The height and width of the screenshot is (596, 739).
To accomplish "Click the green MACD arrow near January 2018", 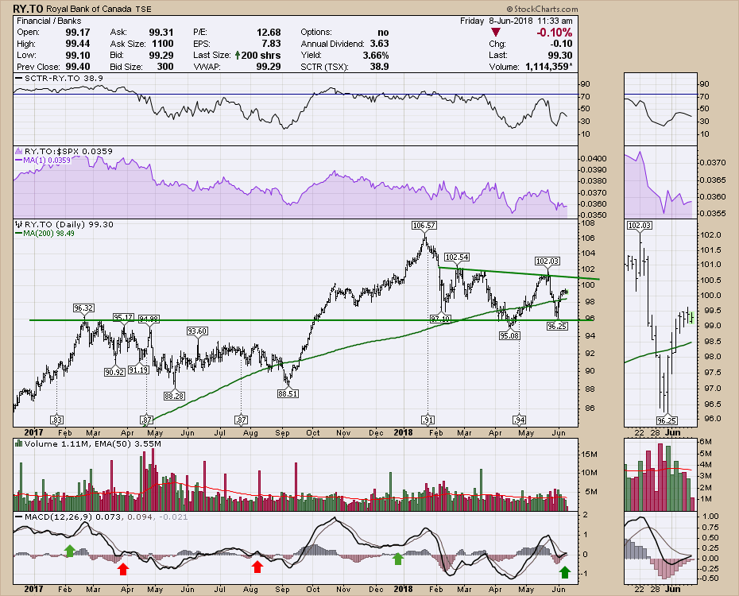I will (x=398, y=559).
